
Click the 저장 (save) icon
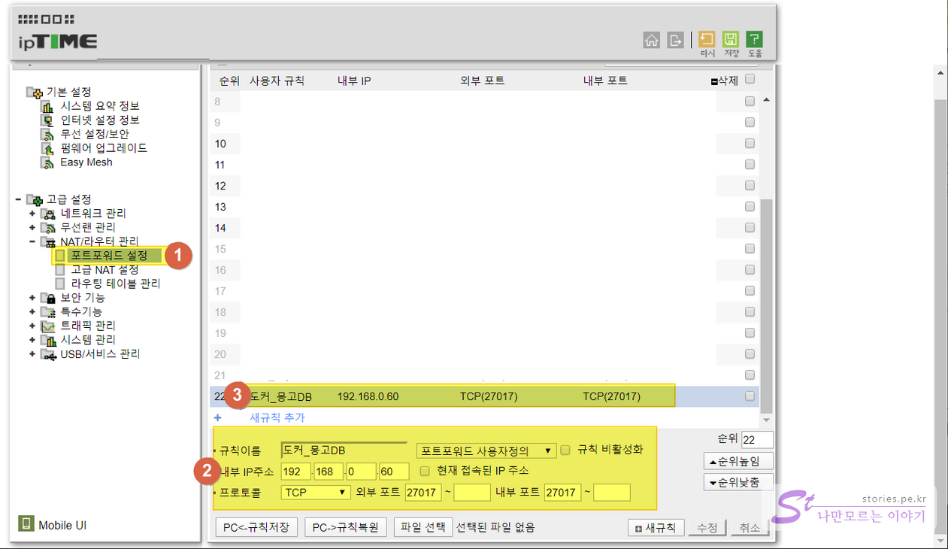click(x=731, y=39)
